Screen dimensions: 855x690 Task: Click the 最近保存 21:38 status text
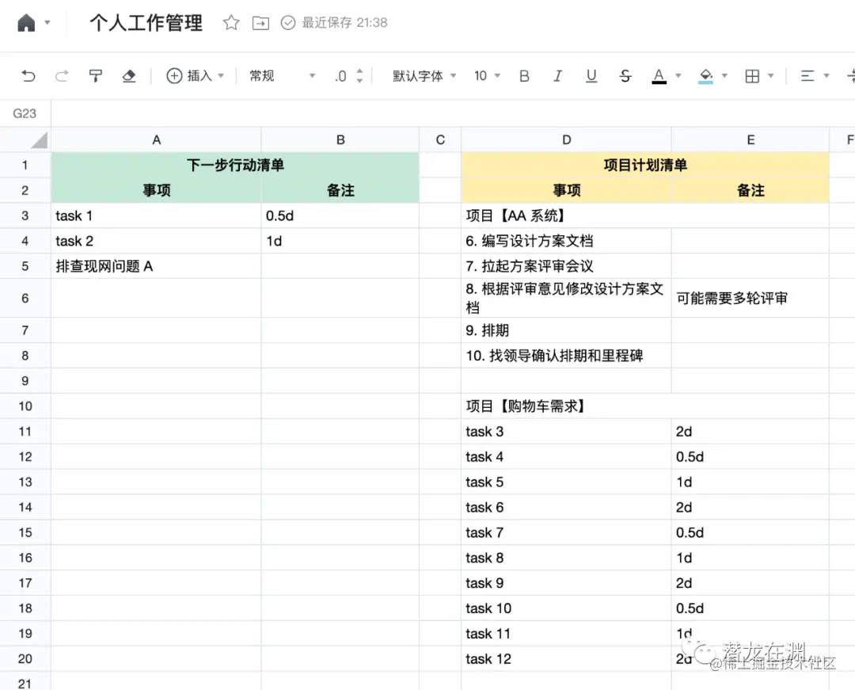point(344,22)
